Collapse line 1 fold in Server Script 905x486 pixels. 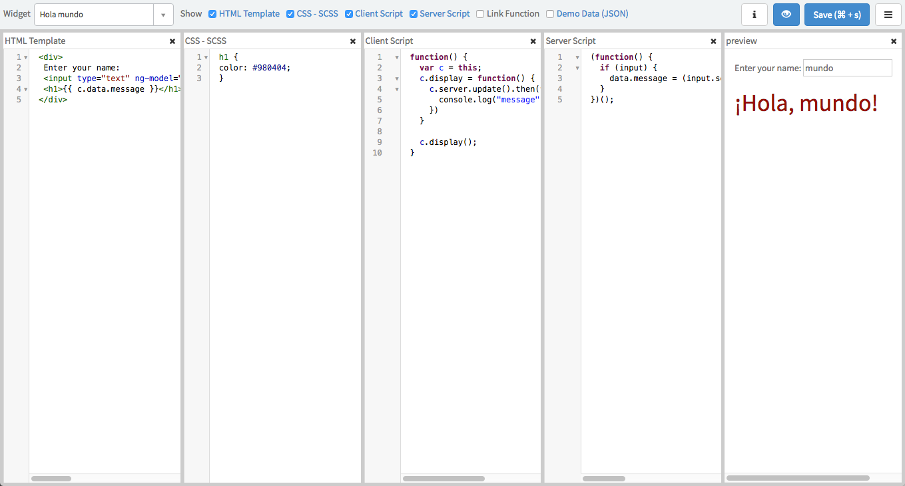click(x=577, y=57)
